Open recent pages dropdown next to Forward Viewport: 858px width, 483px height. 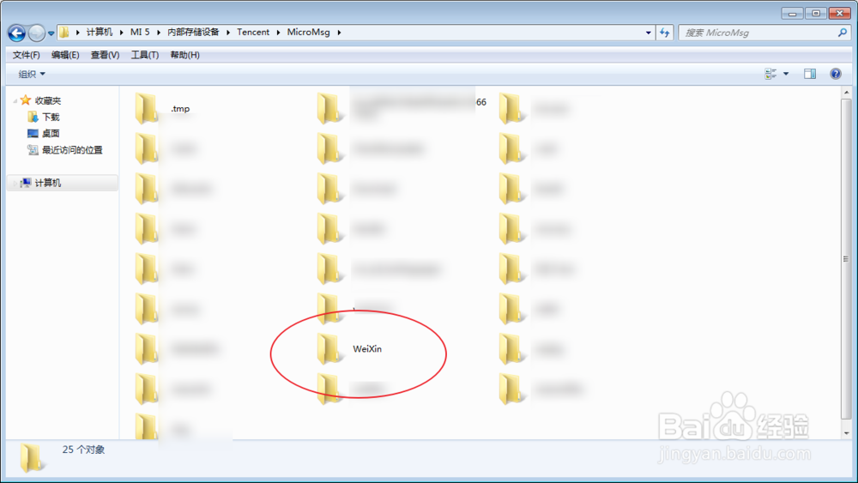51,33
